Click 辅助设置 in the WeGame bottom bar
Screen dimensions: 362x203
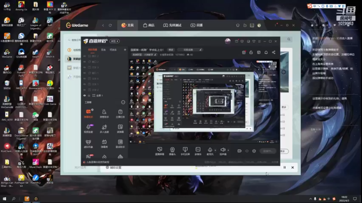[x=114, y=167]
